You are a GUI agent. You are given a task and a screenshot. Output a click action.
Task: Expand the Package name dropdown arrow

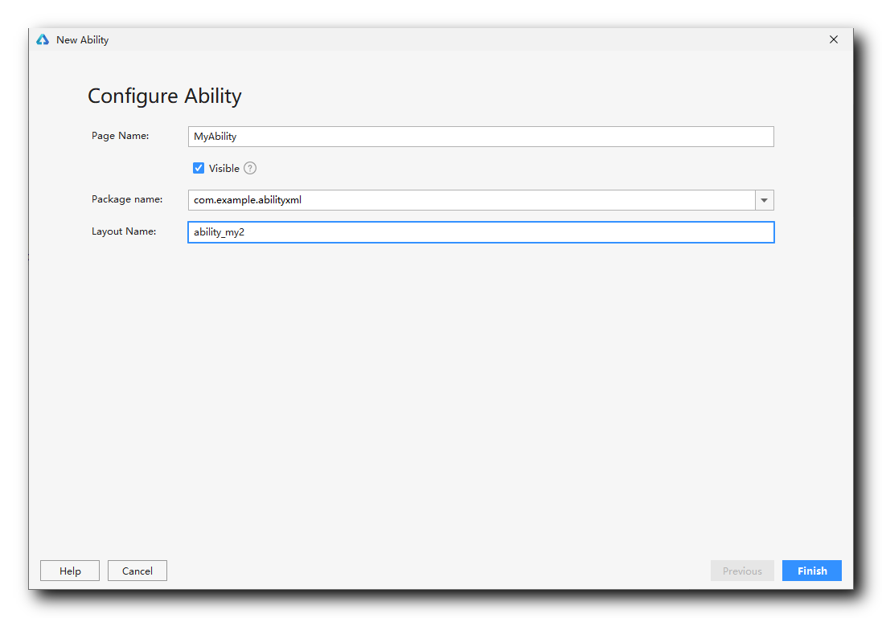764,200
